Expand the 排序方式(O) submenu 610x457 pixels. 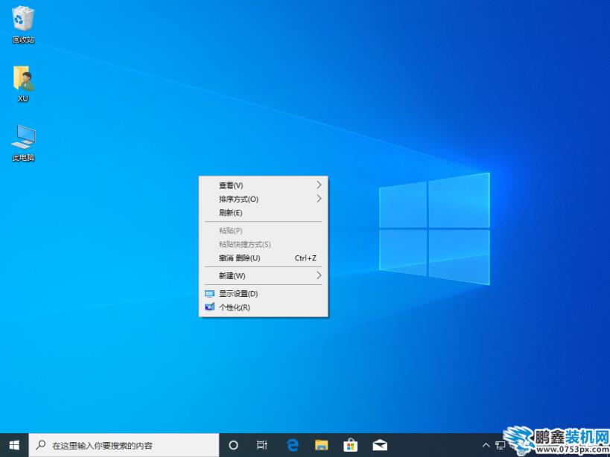pos(264,199)
